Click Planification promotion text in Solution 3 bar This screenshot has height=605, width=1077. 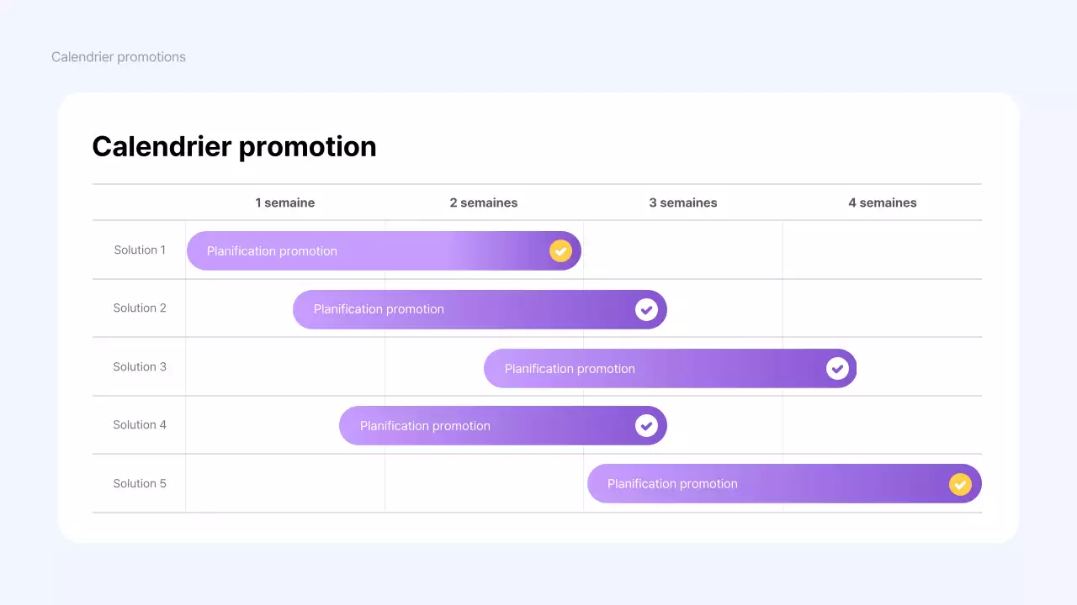(570, 369)
